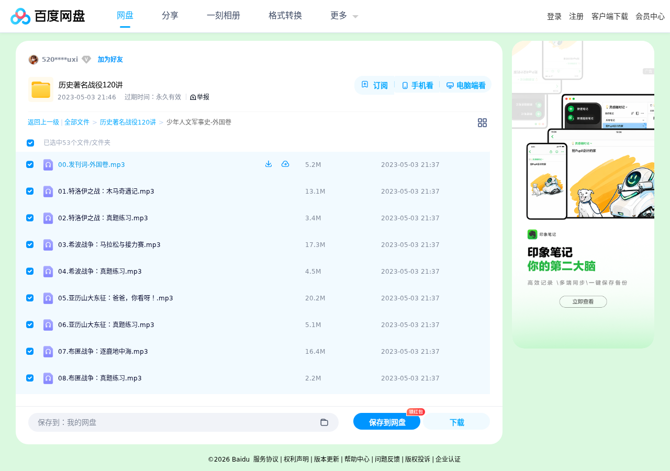Open the shared folder icon 历史著名战役120讲

point(41,89)
